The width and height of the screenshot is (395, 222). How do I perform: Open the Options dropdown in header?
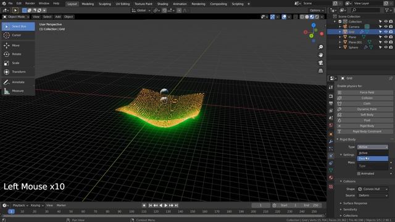317,10
